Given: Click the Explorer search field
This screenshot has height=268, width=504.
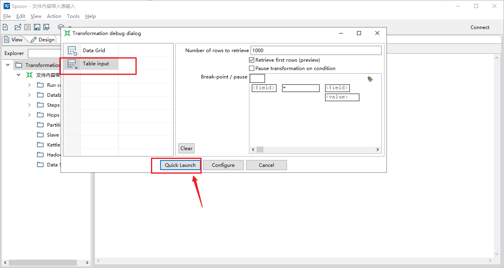Looking at the screenshot, I should tap(44, 53).
